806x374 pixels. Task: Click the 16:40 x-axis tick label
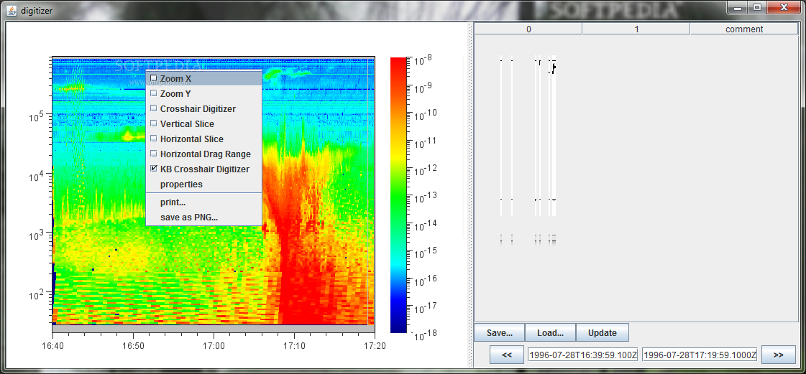coord(52,346)
